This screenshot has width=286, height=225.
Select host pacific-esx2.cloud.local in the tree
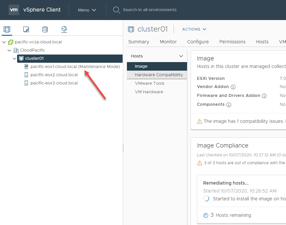click(54, 75)
